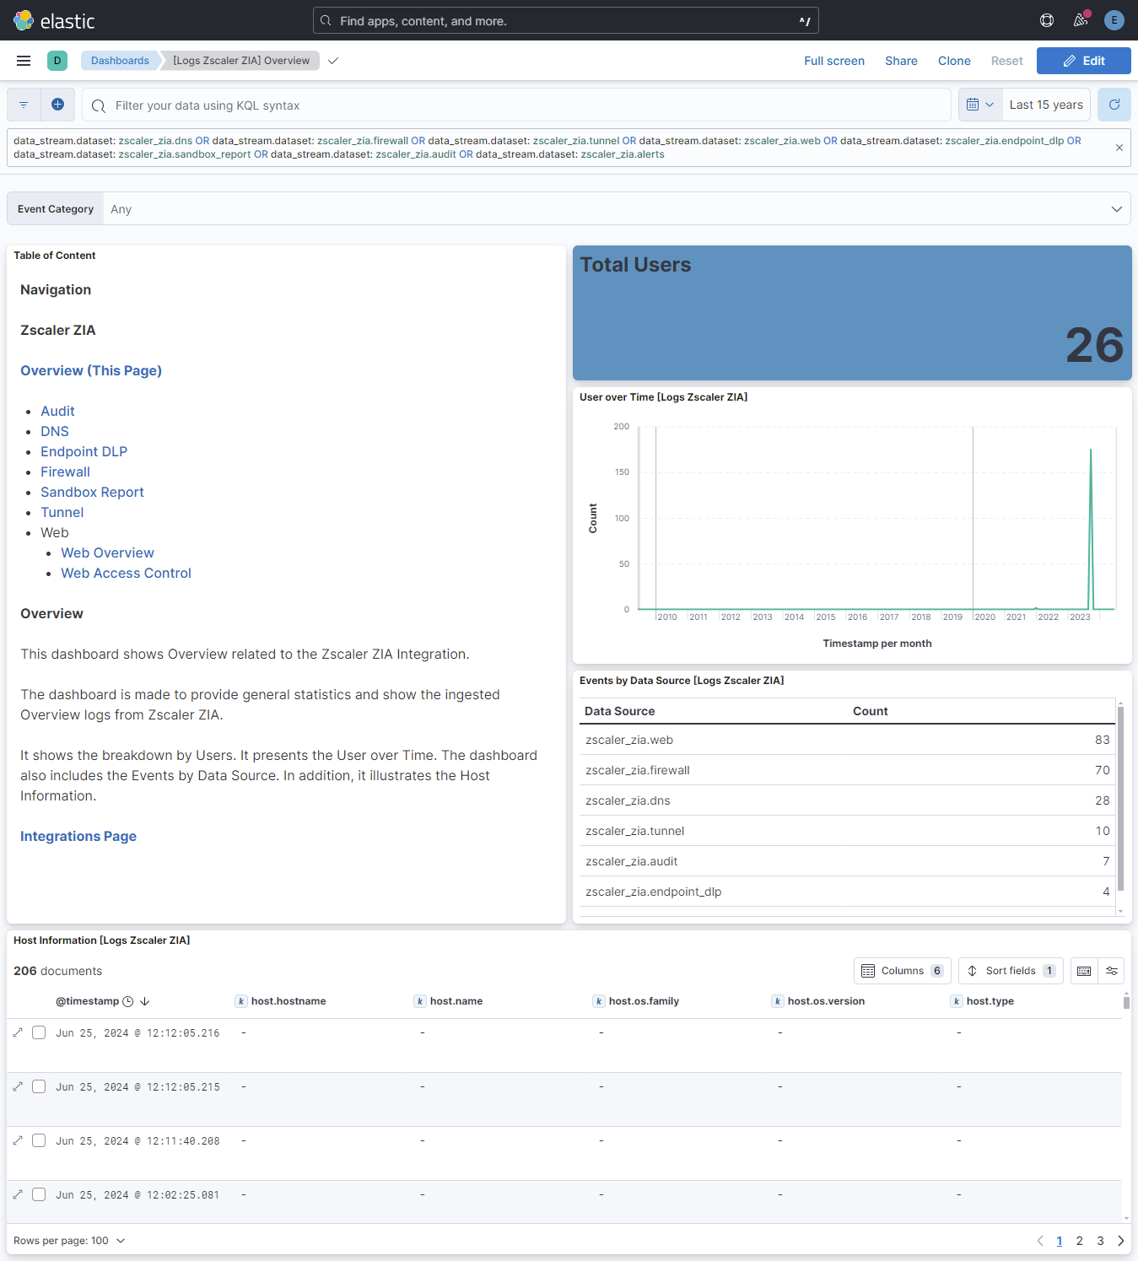Click Share in the toolbar
Screen dimensions: 1138x1261
click(x=901, y=61)
